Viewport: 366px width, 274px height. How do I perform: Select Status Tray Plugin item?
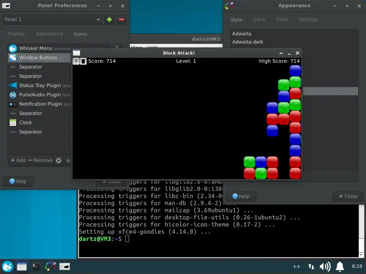[40, 86]
